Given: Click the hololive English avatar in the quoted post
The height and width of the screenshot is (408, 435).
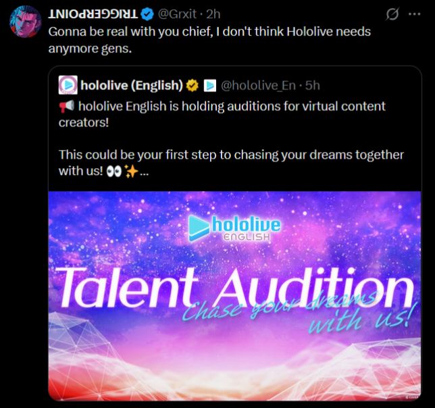Looking at the screenshot, I should pyautogui.click(x=68, y=85).
